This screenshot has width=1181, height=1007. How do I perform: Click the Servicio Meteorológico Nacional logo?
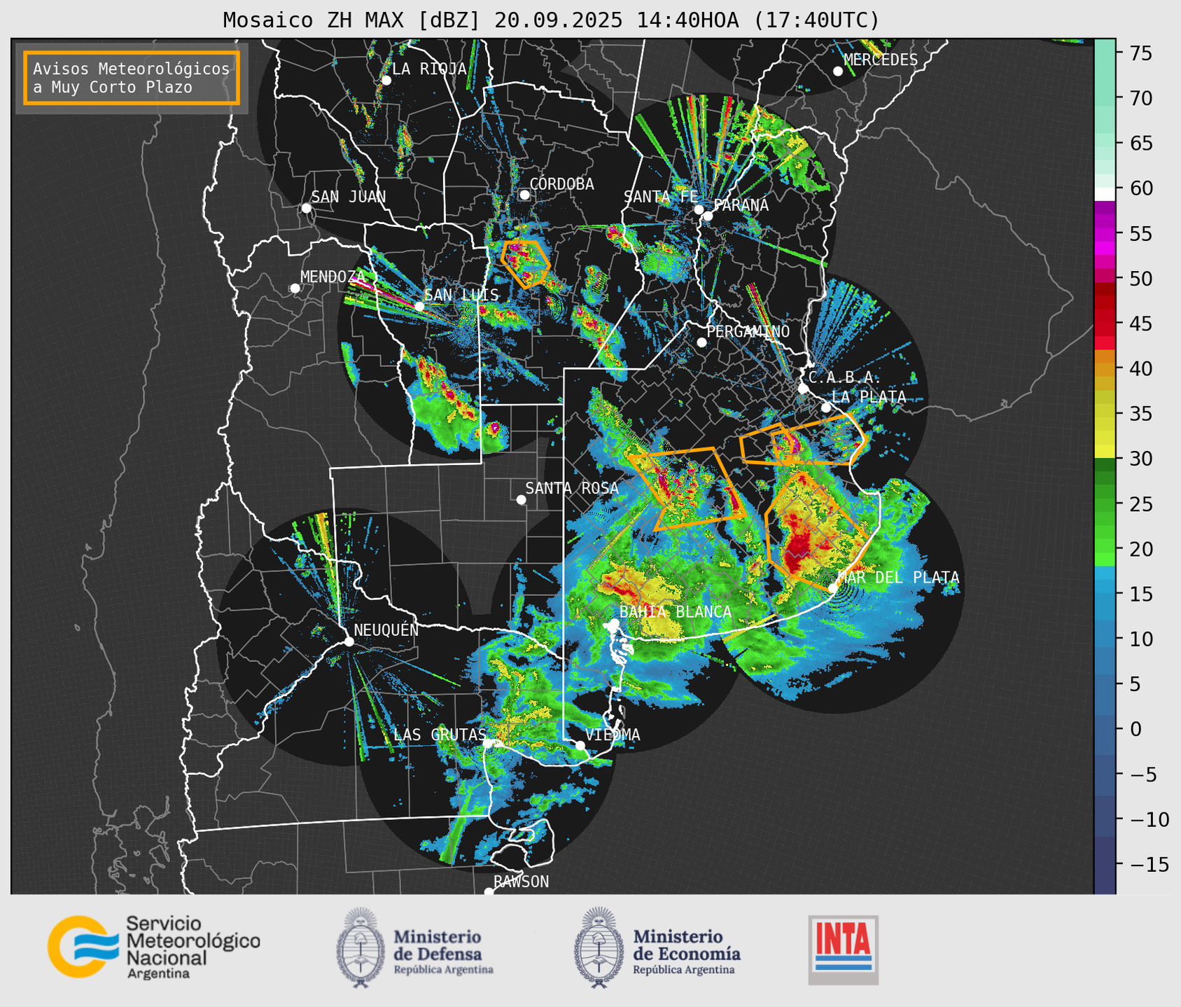[x=154, y=947]
